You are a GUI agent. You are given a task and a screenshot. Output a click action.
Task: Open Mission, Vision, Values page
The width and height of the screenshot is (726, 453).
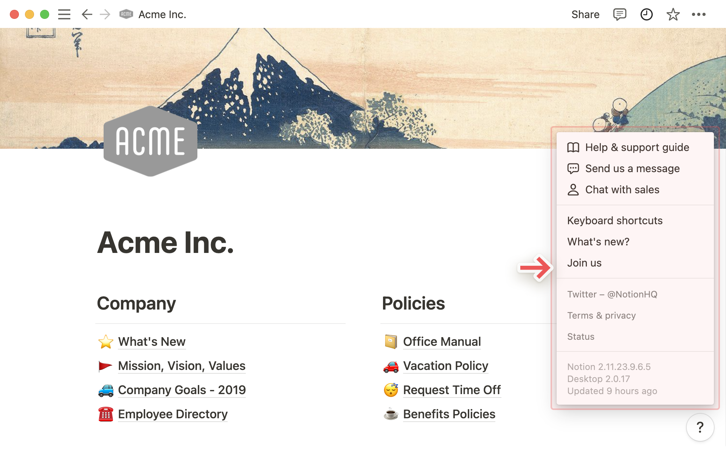(181, 365)
